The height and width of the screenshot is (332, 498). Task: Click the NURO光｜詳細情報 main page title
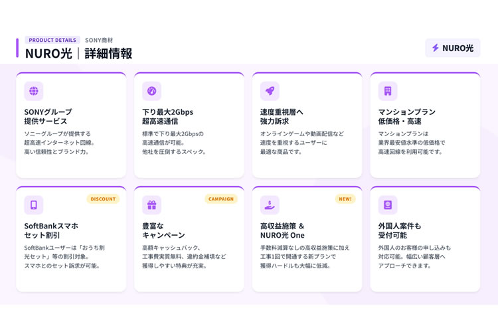pyautogui.click(x=78, y=53)
